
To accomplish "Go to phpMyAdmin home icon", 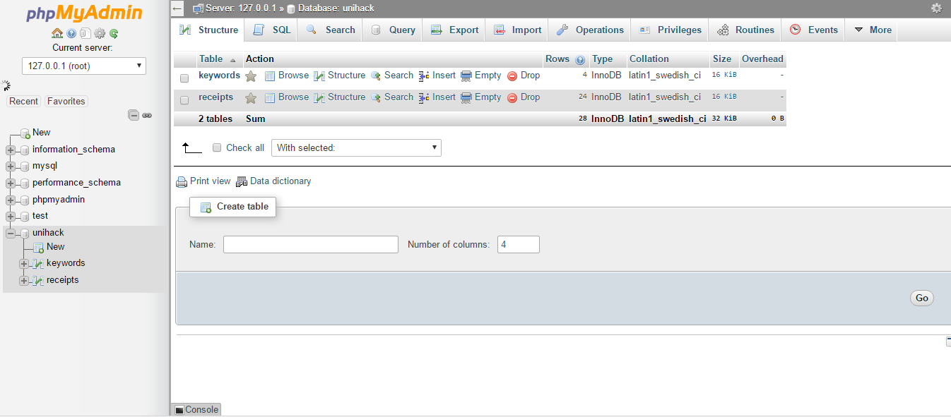I will point(57,33).
